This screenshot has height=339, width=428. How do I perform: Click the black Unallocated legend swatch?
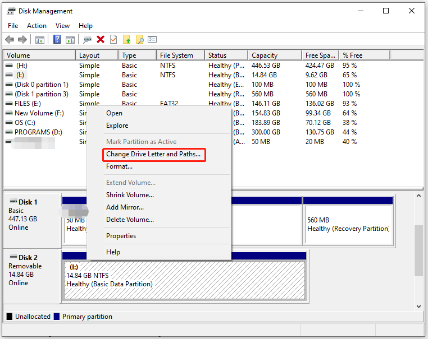tap(10, 317)
